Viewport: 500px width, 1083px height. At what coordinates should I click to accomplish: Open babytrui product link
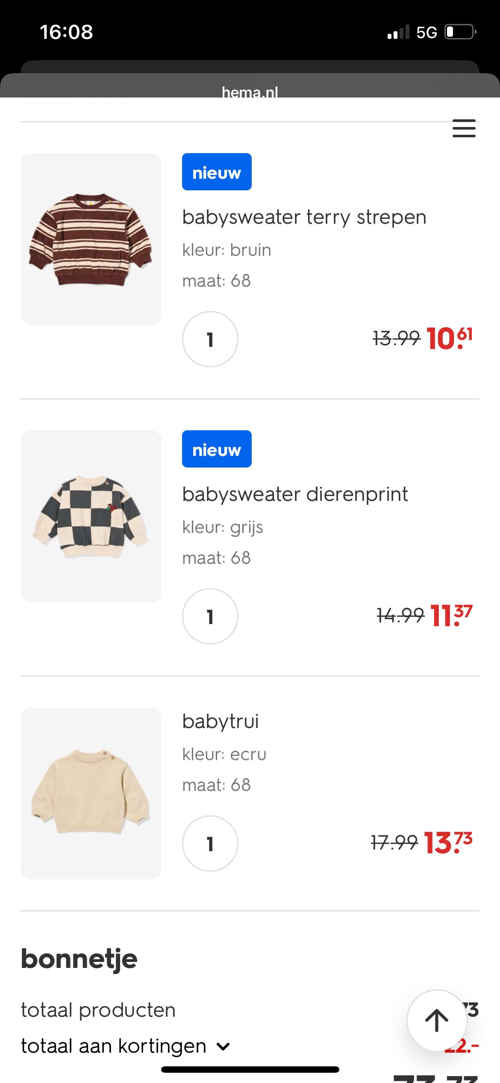[221, 722]
